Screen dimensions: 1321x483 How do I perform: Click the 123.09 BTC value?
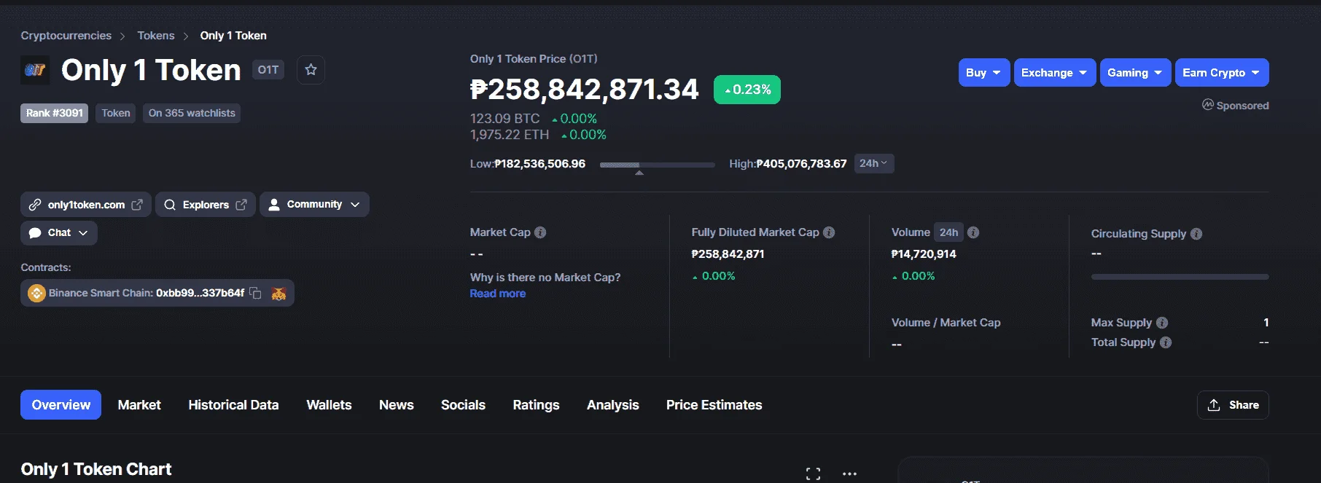504,119
